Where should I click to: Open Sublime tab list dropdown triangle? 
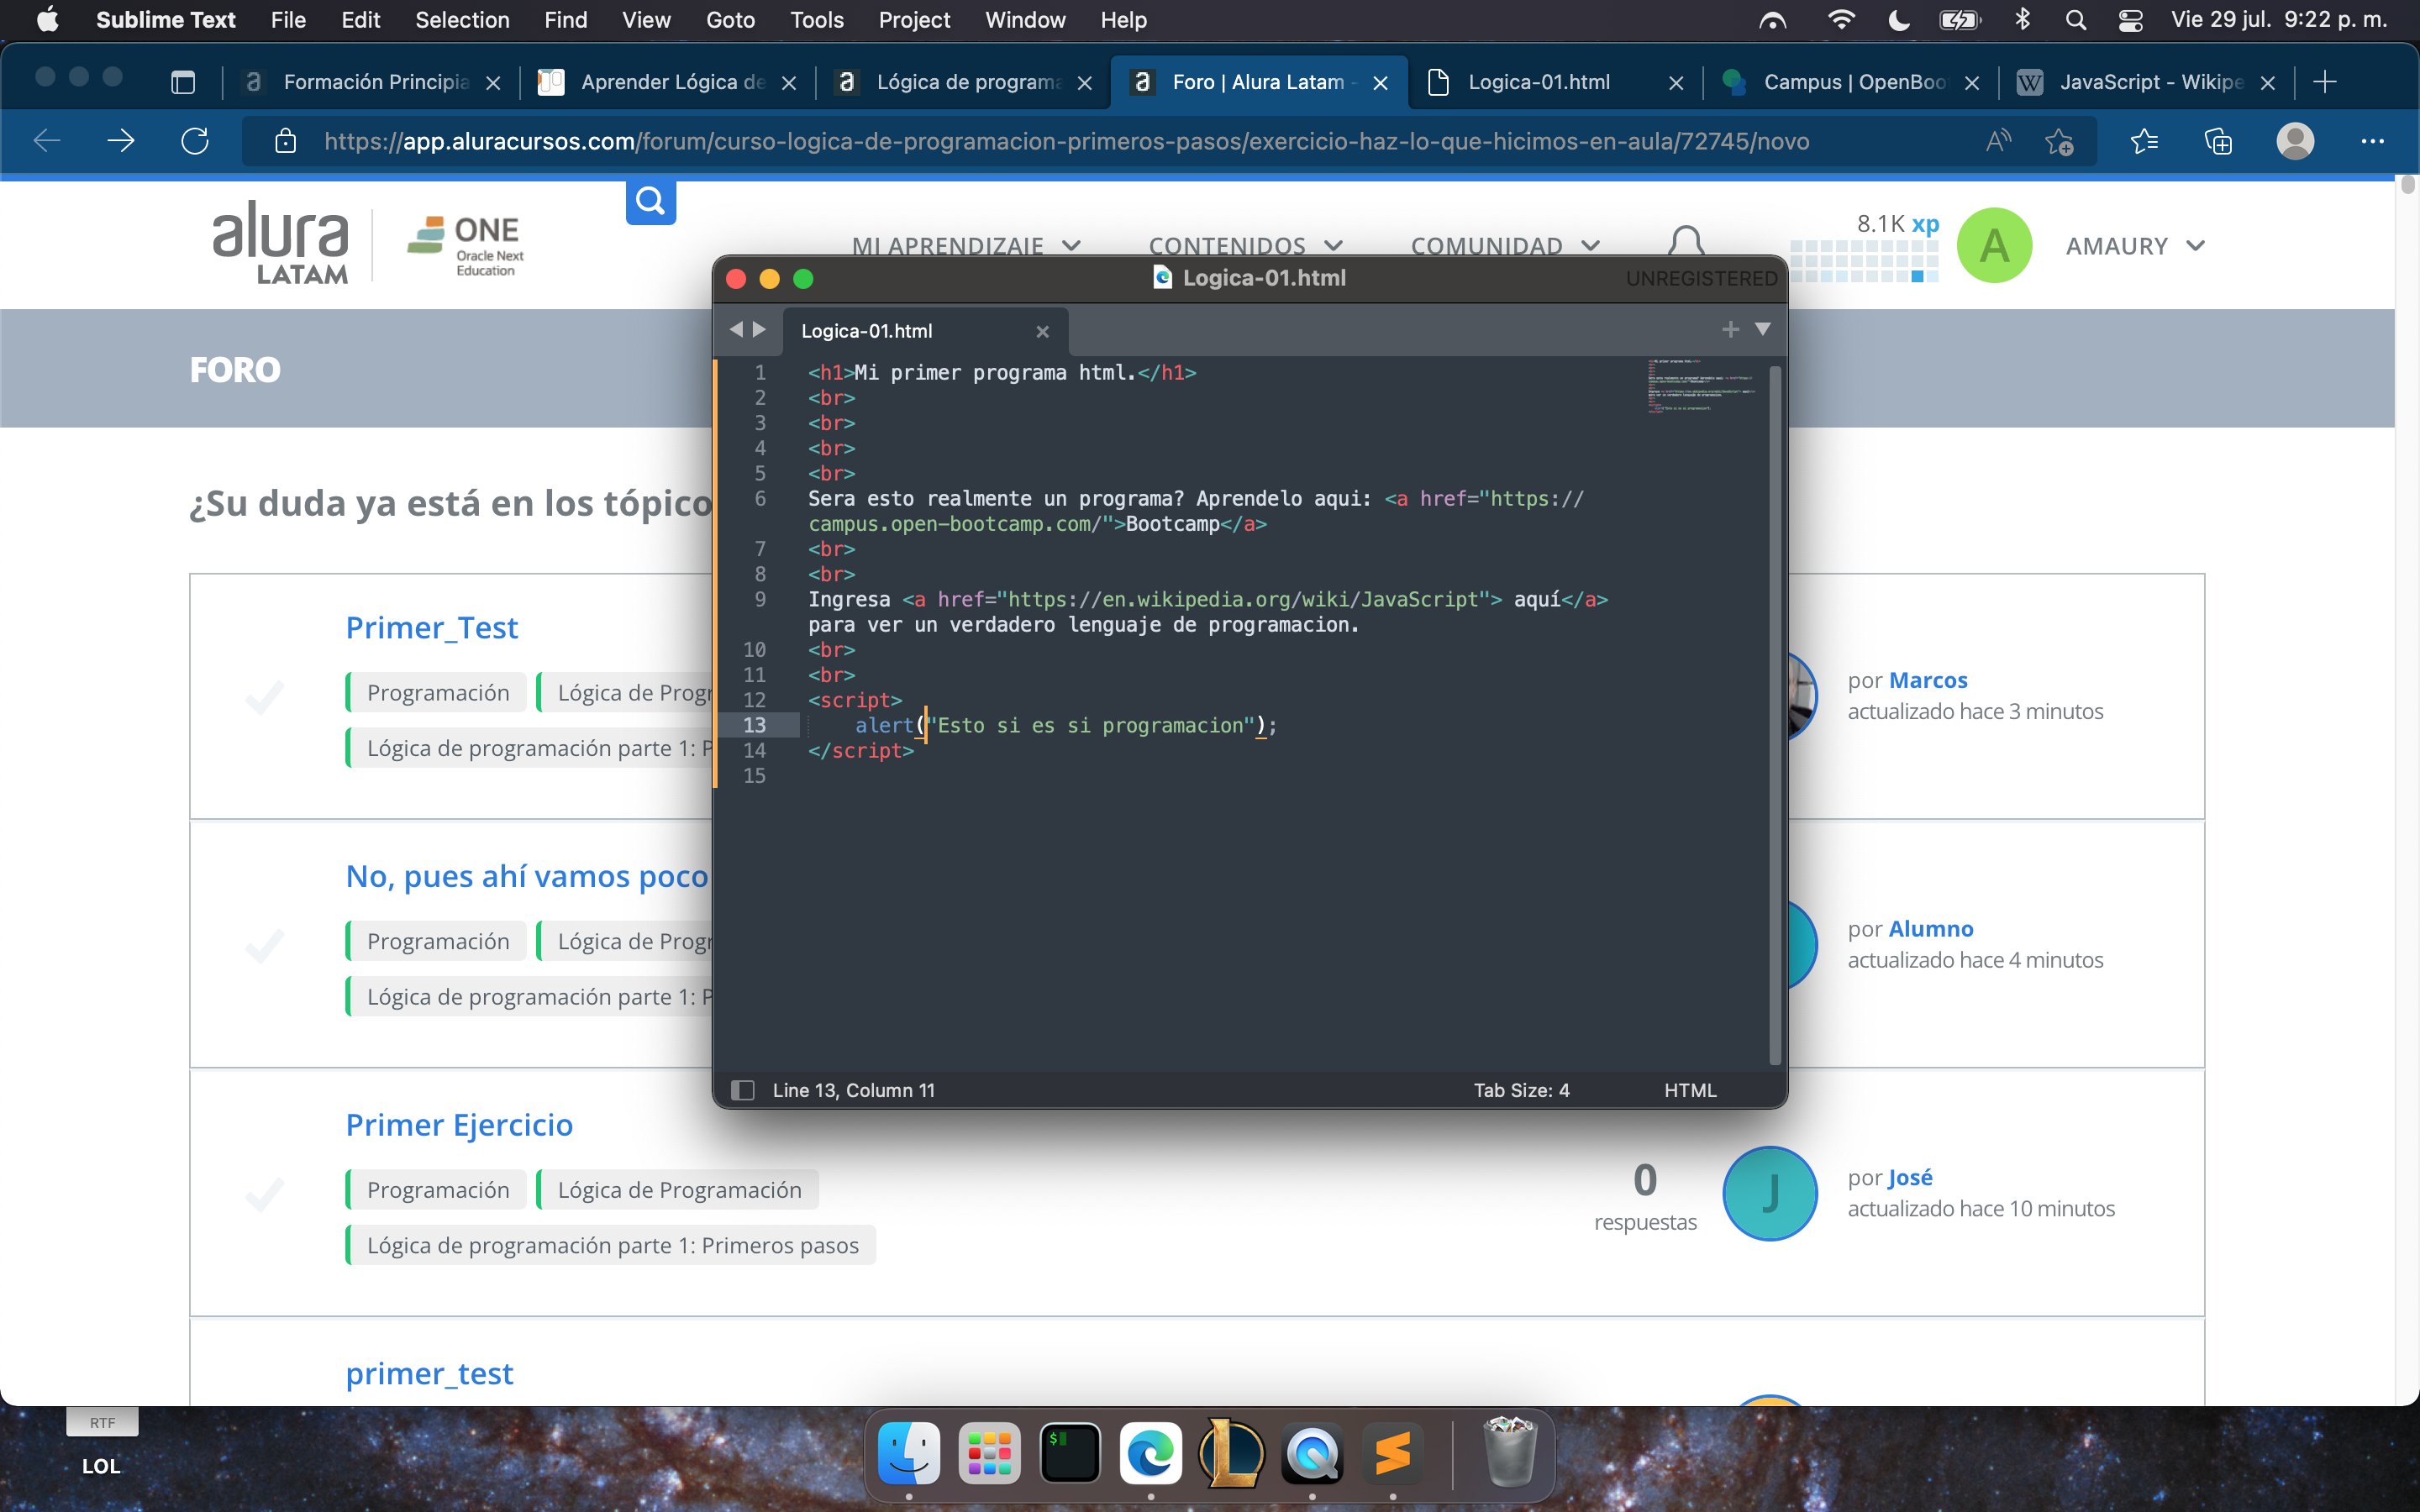1763,329
